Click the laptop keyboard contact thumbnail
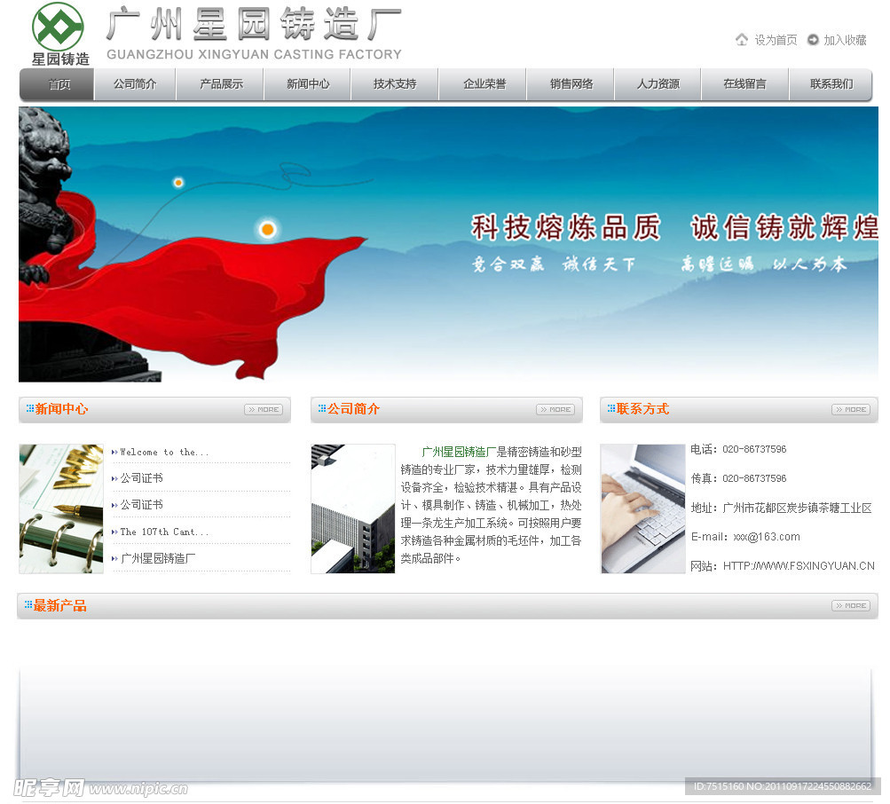 click(x=642, y=508)
